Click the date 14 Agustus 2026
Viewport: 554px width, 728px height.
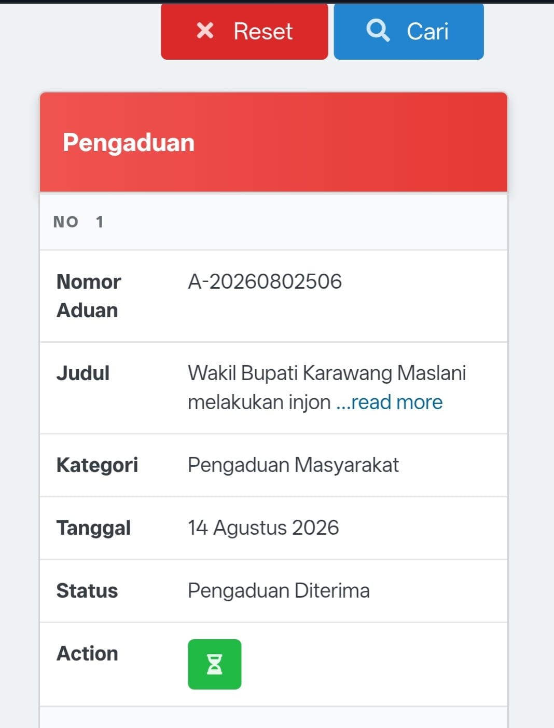(x=263, y=528)
